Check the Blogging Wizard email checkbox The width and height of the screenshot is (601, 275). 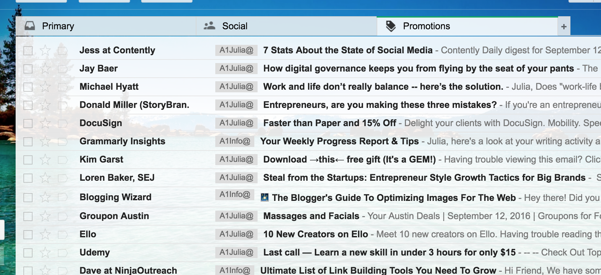28,198
